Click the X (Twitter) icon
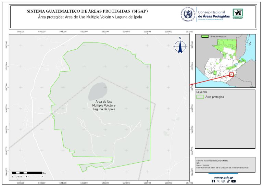This screenshot has height=186, width=263. (x=218, y=181)
